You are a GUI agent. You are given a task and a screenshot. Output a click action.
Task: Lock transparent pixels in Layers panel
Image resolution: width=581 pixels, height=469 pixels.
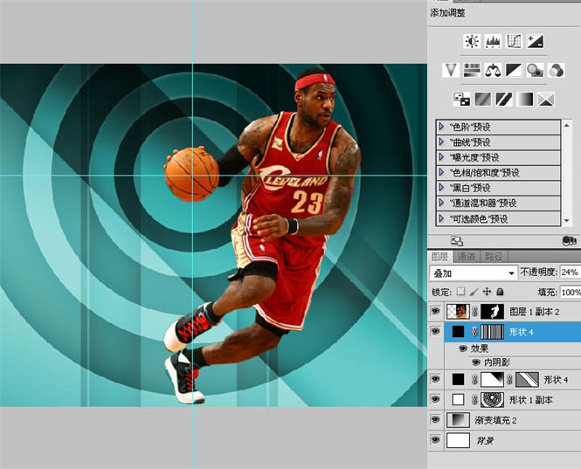(460, 292)
